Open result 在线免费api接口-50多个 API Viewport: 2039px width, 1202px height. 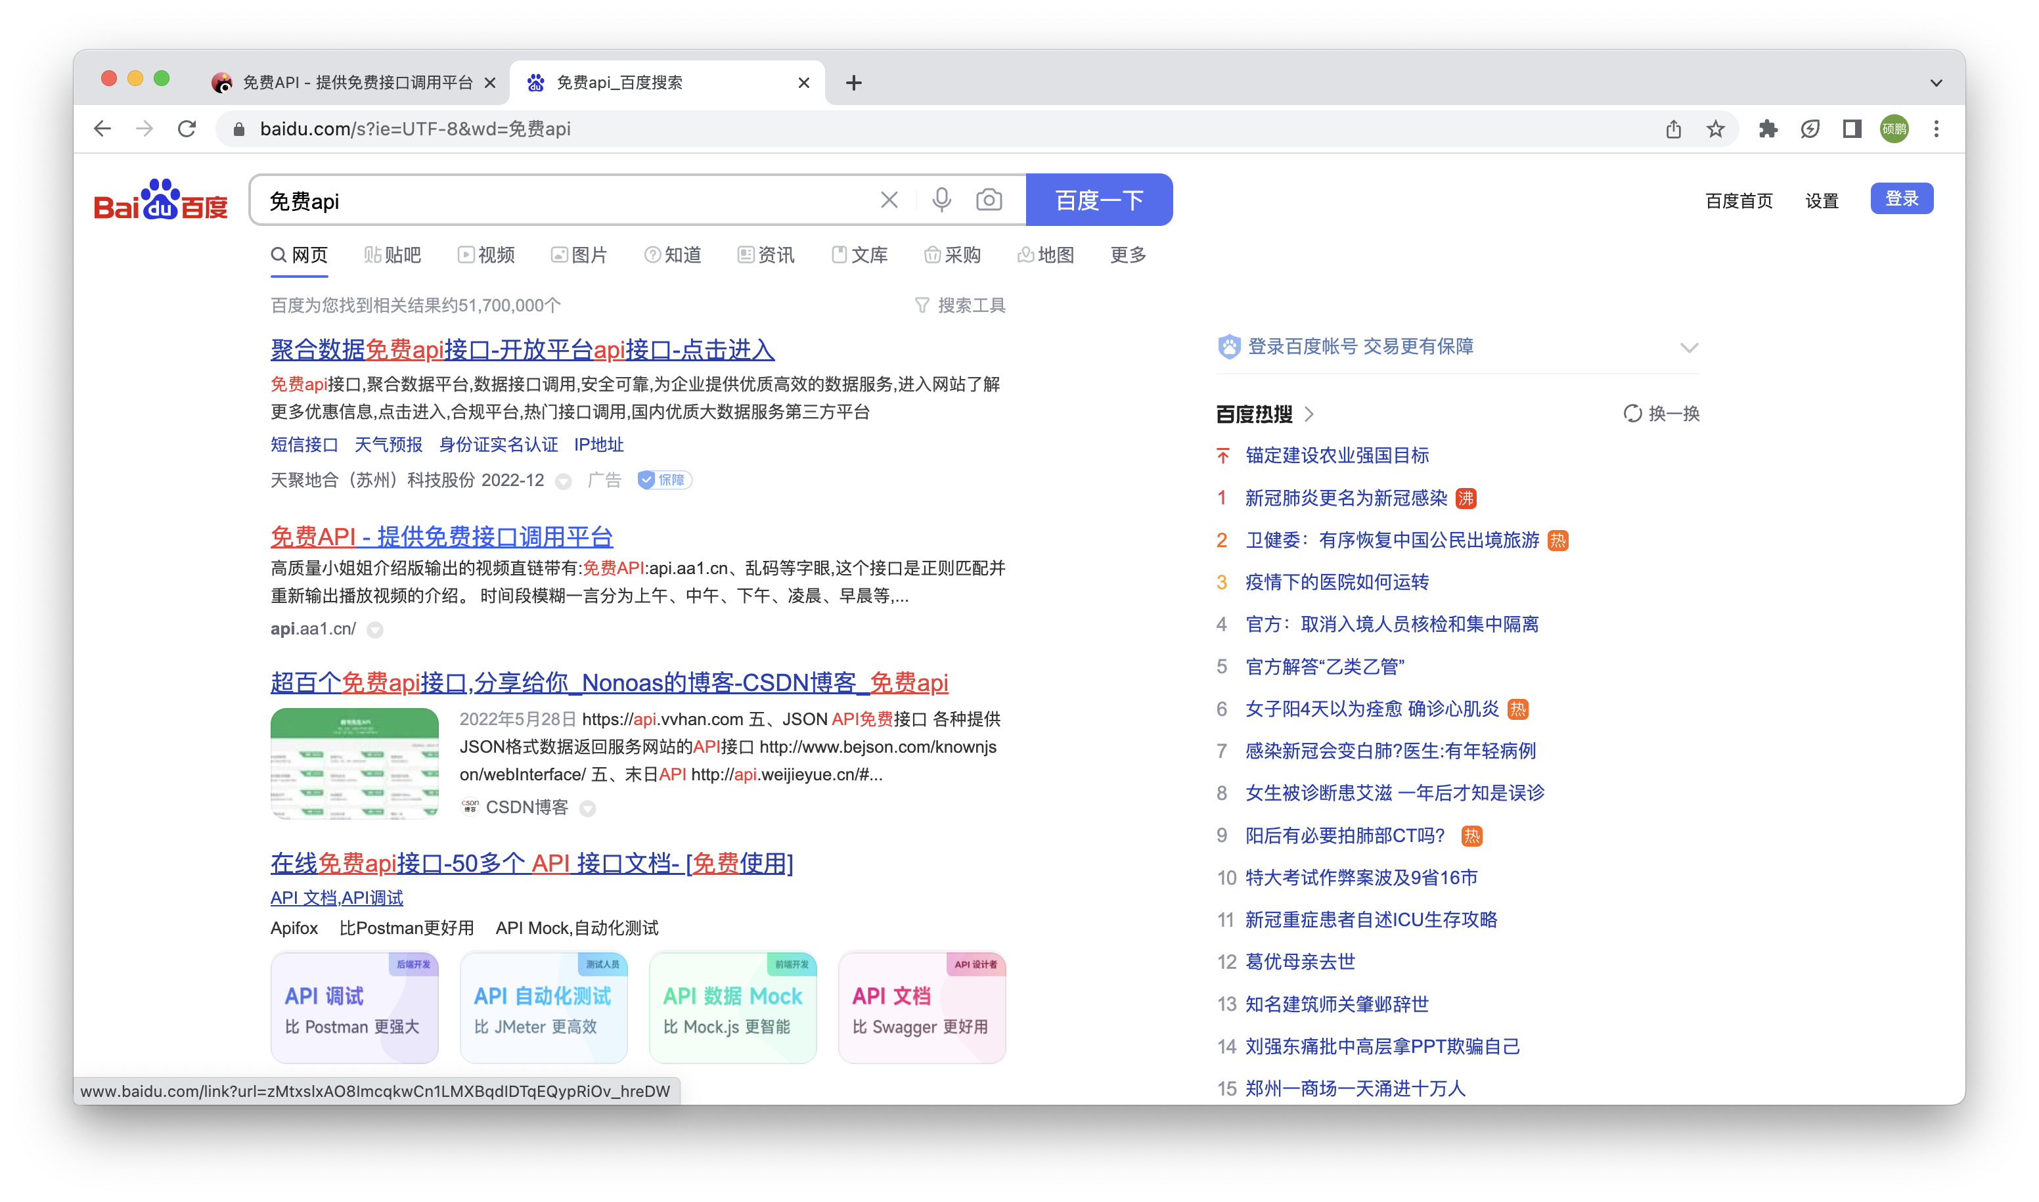coord(532,864)
